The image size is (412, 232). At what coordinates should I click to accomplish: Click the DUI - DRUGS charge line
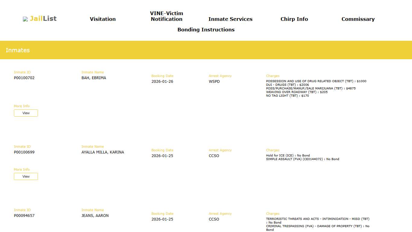[287, 85]
